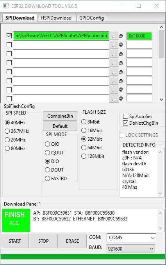This screenshot has height=265, width=166.
Task: Enable the SpiAutoSet checkbox
Action: click(125, 116)
